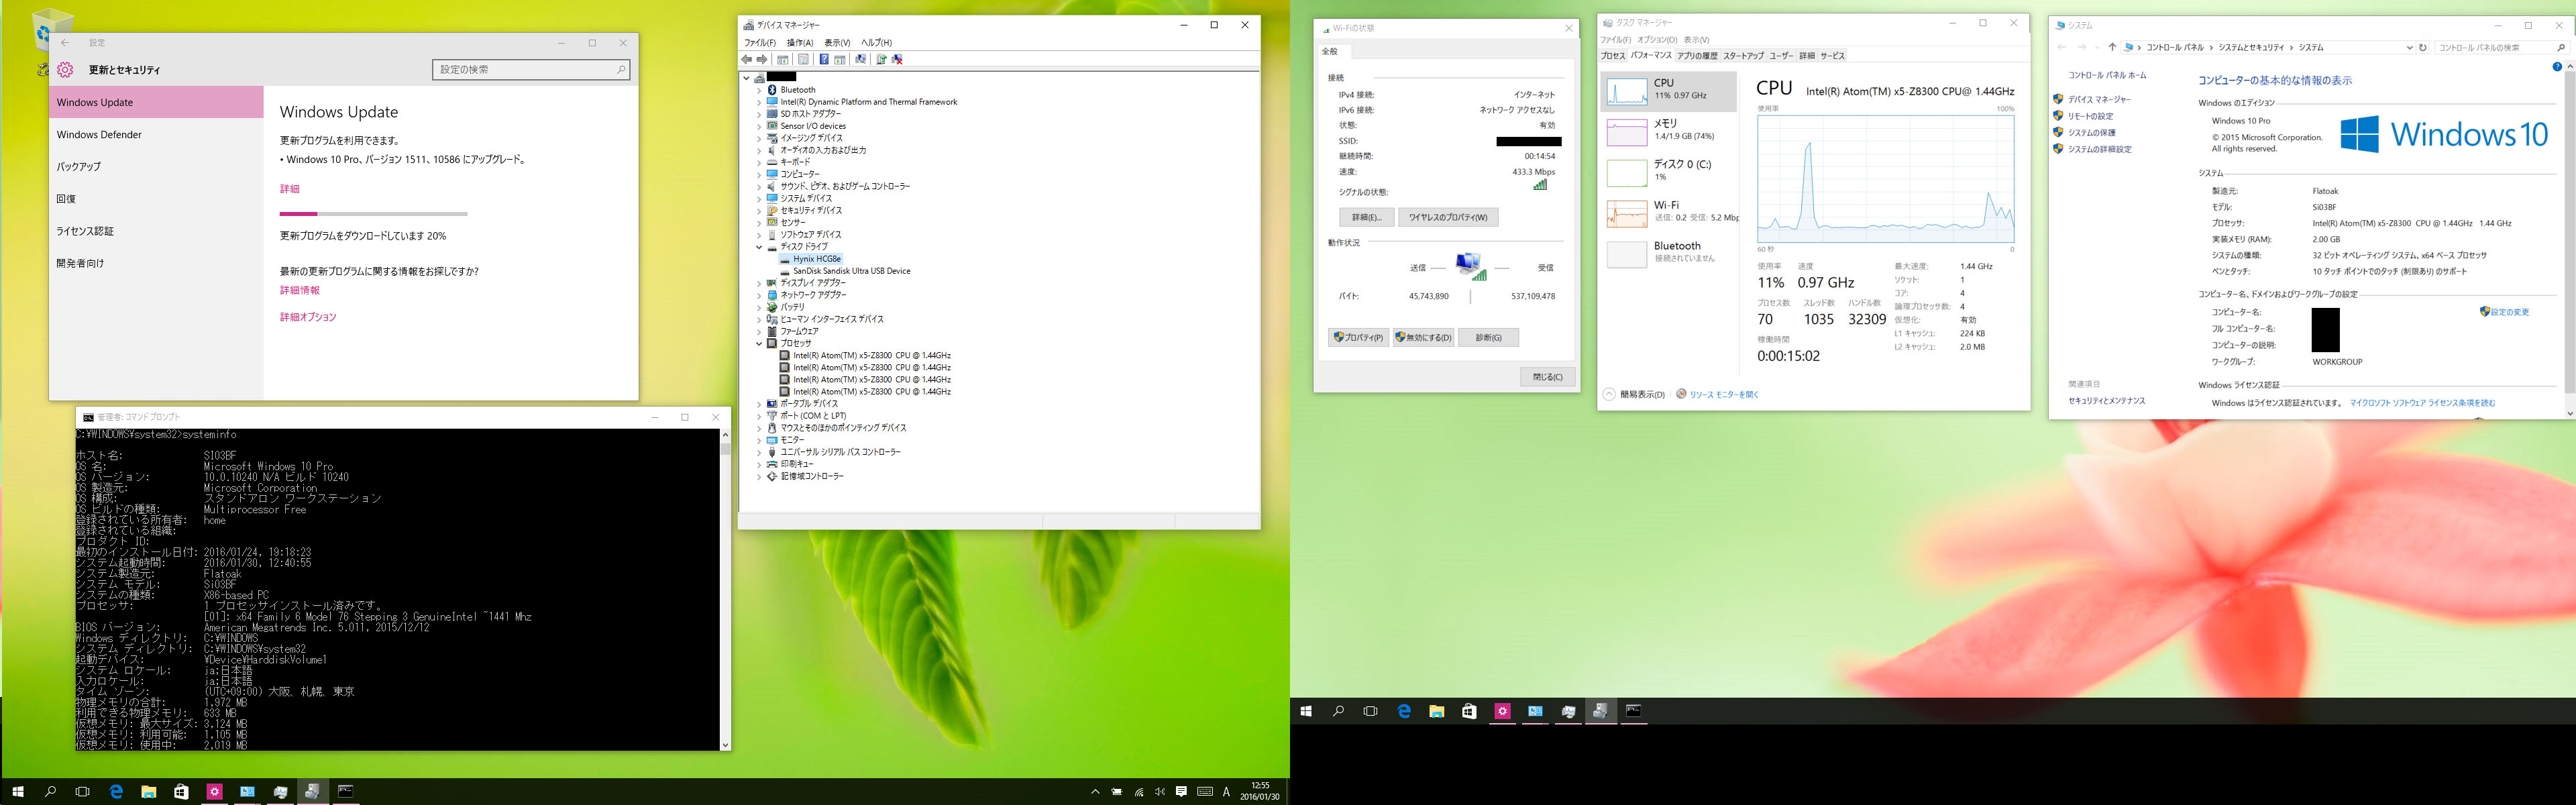The width and height of the screenshot is (2576, 805).
Task: Open File Explorer from the left taskbar
Action: coord(148,792)
